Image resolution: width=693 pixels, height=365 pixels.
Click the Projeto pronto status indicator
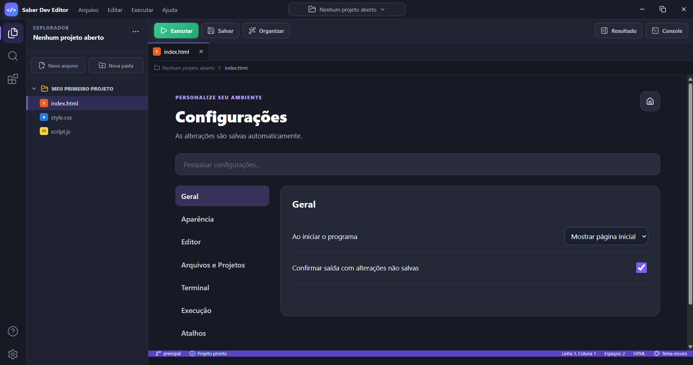pyautogui.click(x=208, y=354)
